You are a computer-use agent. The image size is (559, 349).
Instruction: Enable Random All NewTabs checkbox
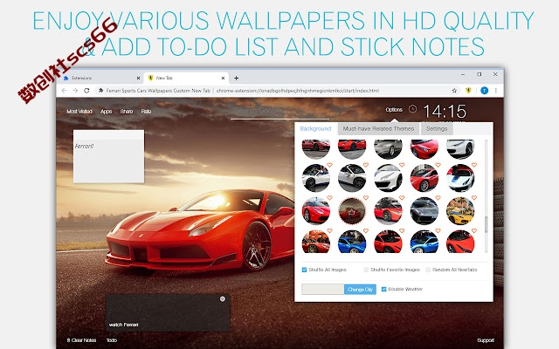pos(428,270)
